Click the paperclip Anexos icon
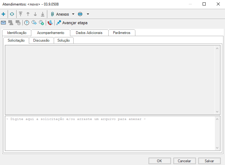Image resolution: width=225 pixels, height=165 pixels. 52,14
